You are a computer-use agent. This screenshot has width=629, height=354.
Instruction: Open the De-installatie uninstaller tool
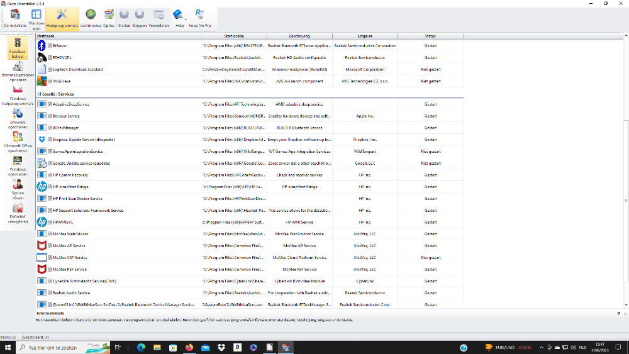[x=15, y=18]
